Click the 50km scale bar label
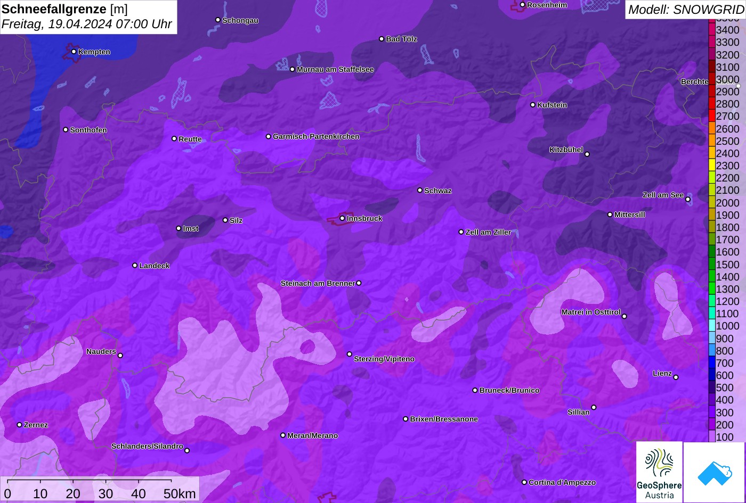This screenshot has height=503, width=746. [180, 493]
